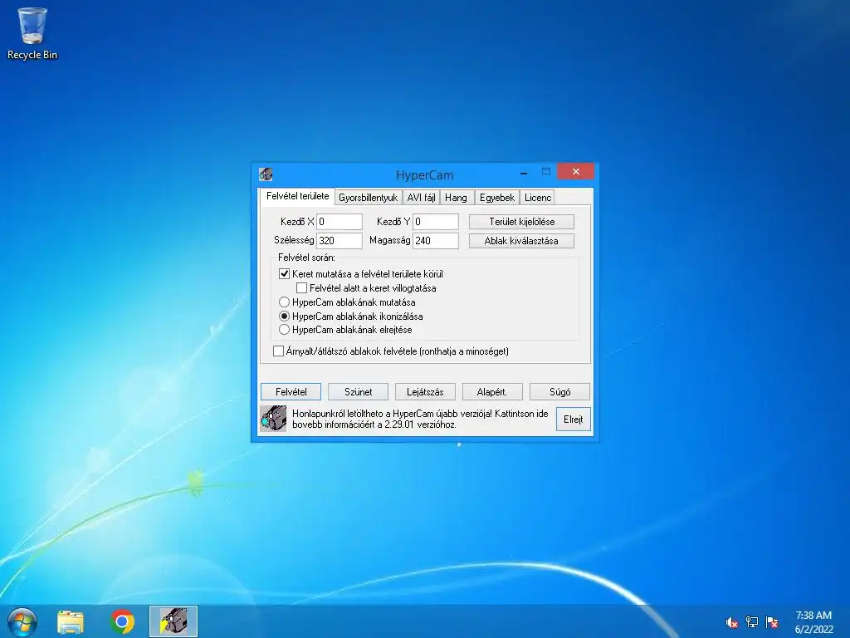
Task: Click the HyperCam camera icon beside update notice
Action: pyautogui.click(x=273, y=419)
